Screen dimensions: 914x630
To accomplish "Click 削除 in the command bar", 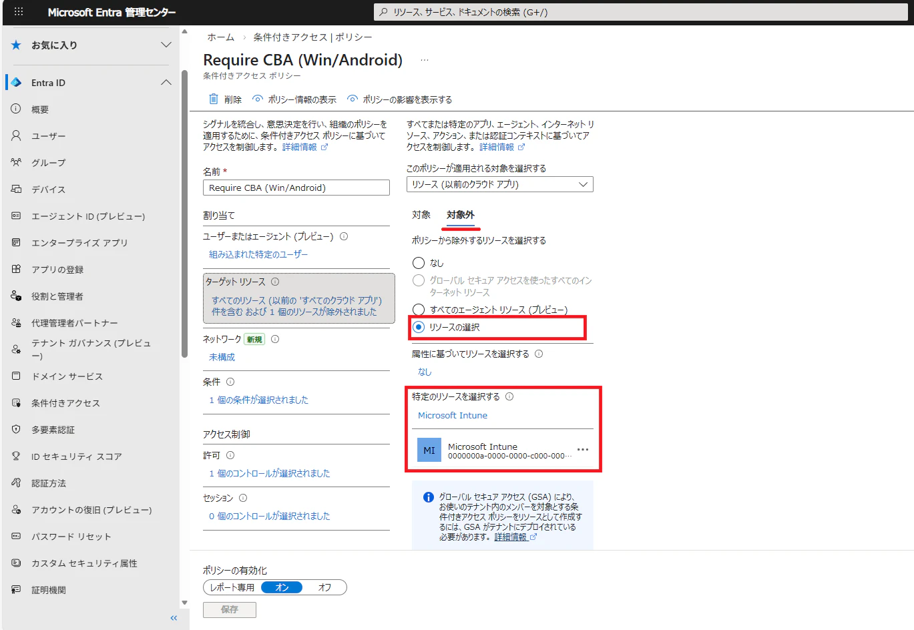I will pyautogui.click(x=225, y=99).
